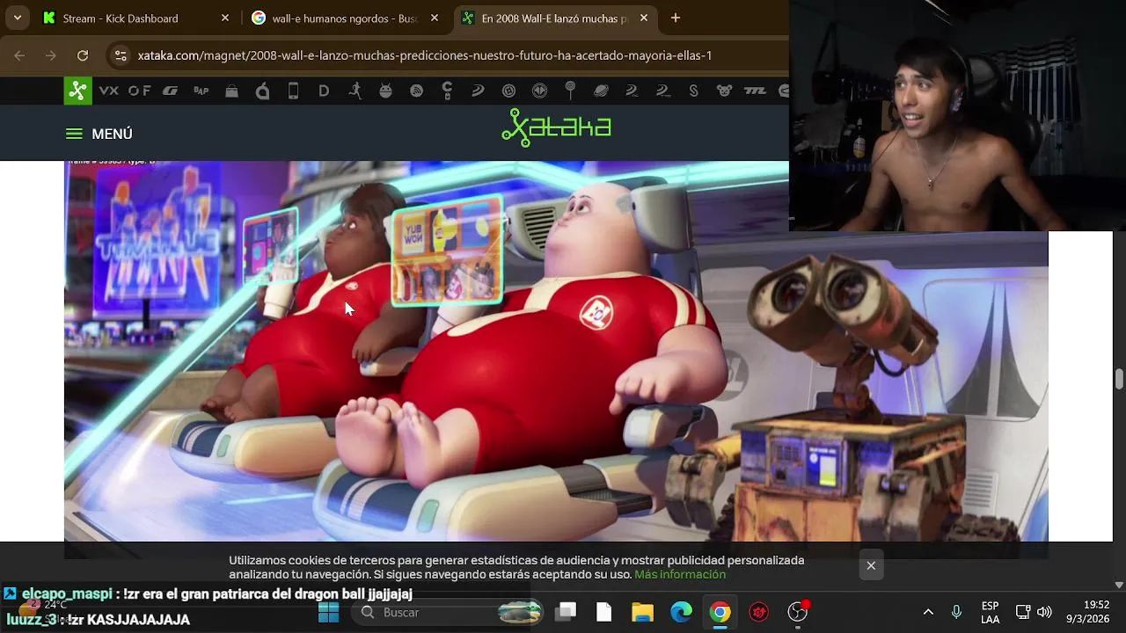This screenshot has width=1126, height=633.
Task: Click the bear face icon in network bar
Action: click(x=724, y=91)
